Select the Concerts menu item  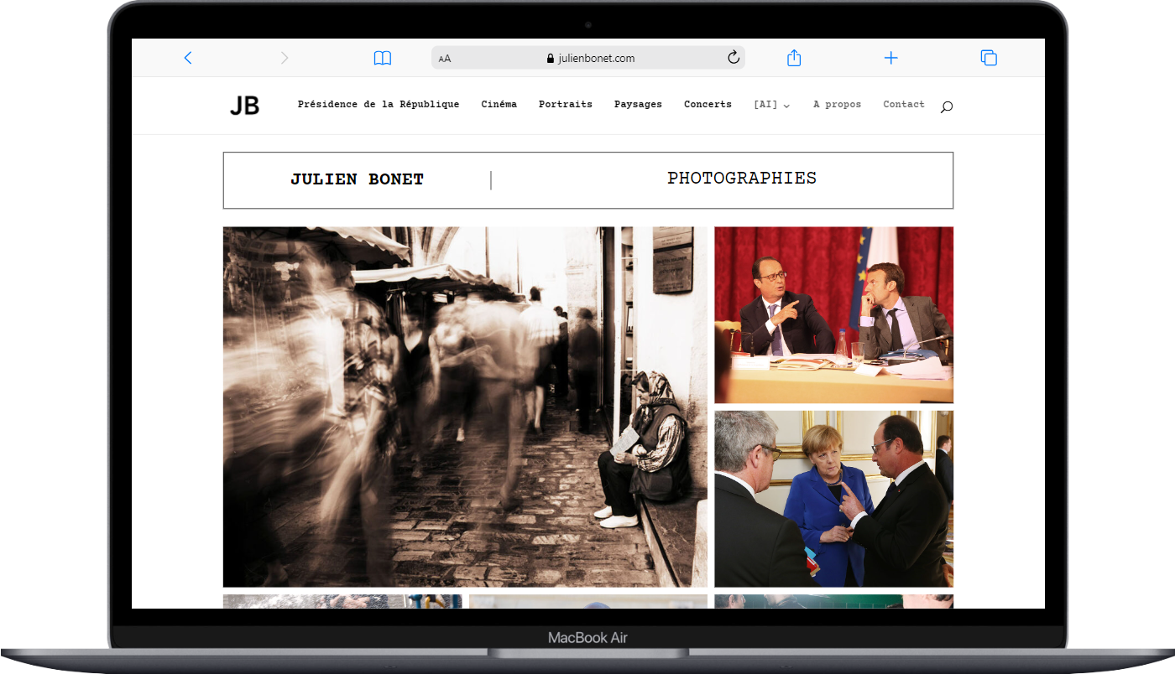point(708,105)
